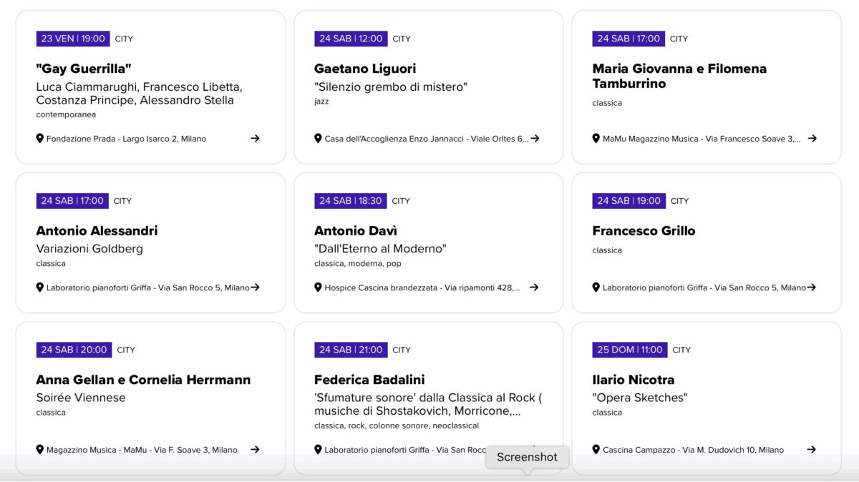
Task: Click the "25 DOM | 11:00" date badge
Action: click(x=630, y=350)
